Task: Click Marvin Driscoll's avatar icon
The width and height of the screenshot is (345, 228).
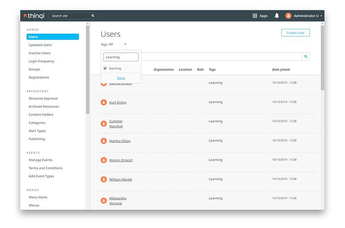Action: [104, 160]
